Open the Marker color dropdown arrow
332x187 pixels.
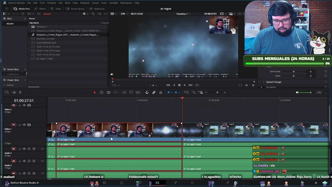(179, 92)
